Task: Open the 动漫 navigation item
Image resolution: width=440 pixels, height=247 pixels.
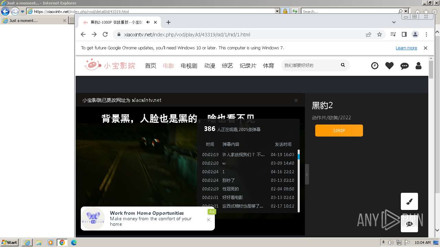Action: (210, 66)
